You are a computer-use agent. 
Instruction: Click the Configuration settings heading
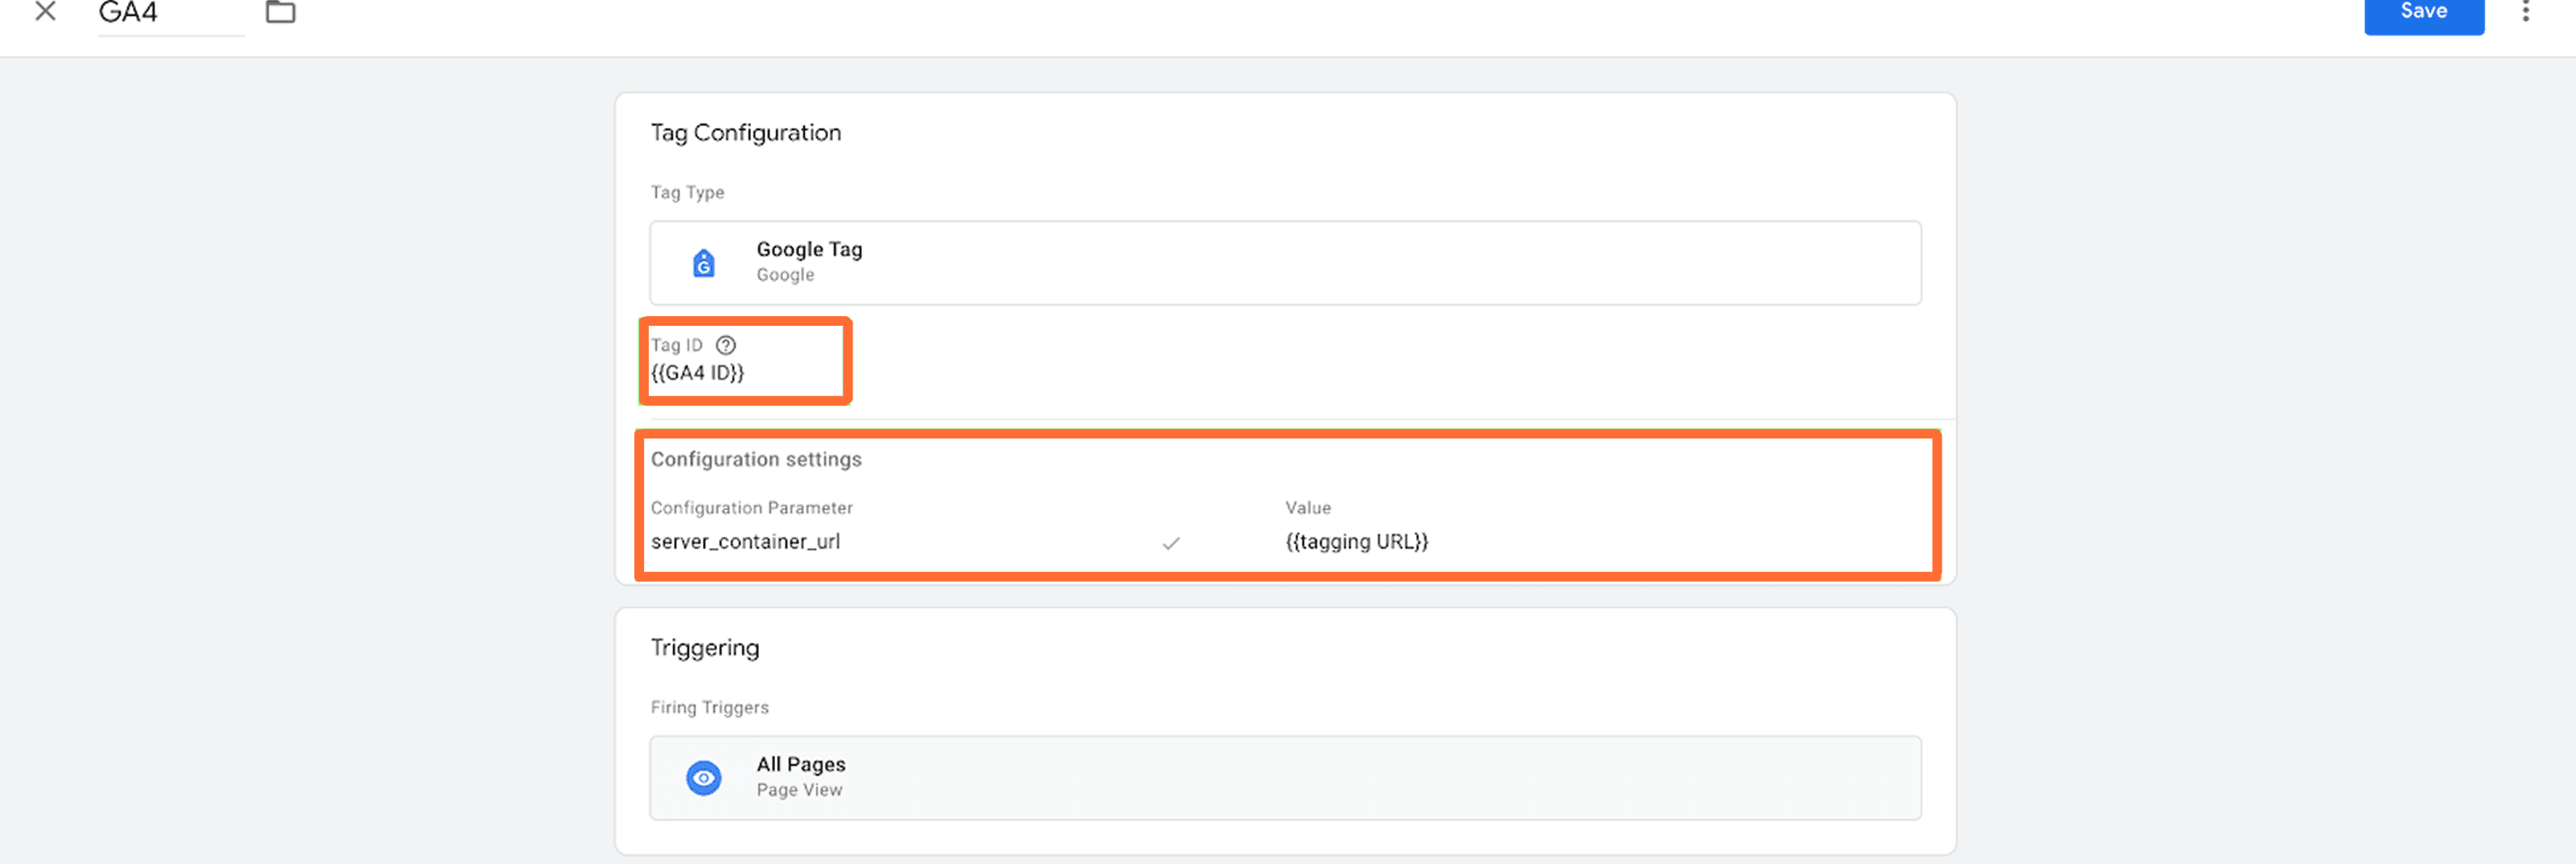pos(756,459)
